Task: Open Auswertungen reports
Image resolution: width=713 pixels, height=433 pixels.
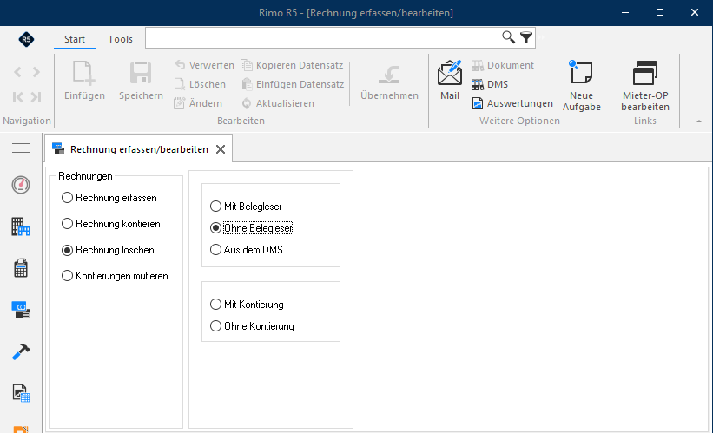Action: 512,103
